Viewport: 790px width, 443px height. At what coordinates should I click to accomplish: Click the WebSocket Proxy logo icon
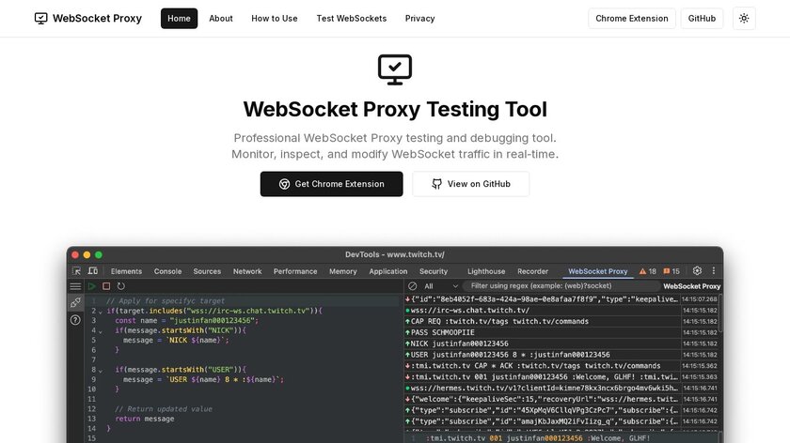[41, 19]
